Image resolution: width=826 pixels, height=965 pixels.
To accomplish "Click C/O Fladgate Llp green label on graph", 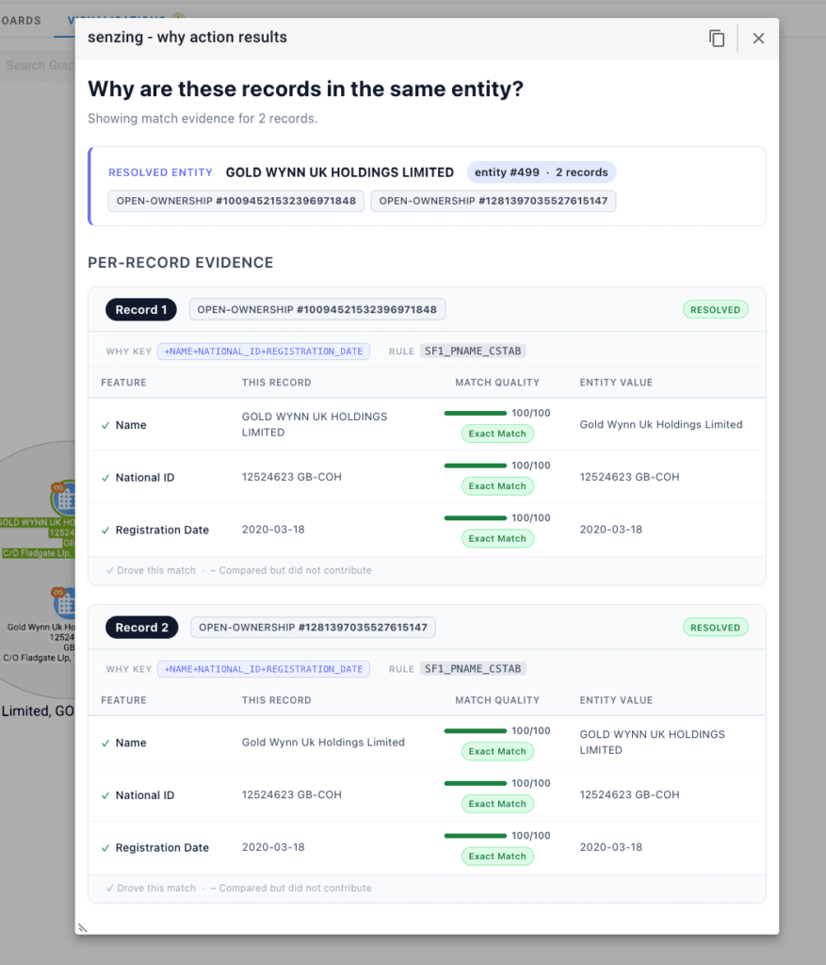I will click(x=38, y=553).
